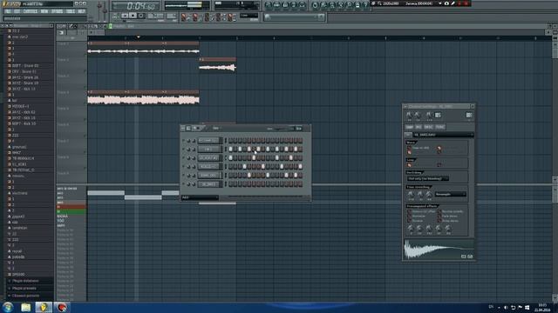The width and height of the screenshot is (558, 313).
Task: Toggle the first step of the second channel row
Action: pyautogui.click(x=230, y=149)
